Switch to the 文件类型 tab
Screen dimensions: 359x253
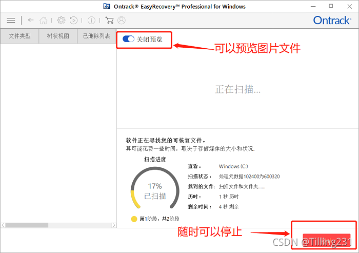click(x=19, y=36)
